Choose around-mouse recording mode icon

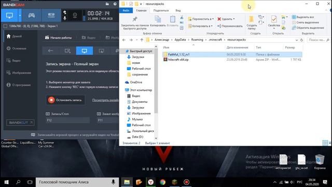(x=102, y=51)
